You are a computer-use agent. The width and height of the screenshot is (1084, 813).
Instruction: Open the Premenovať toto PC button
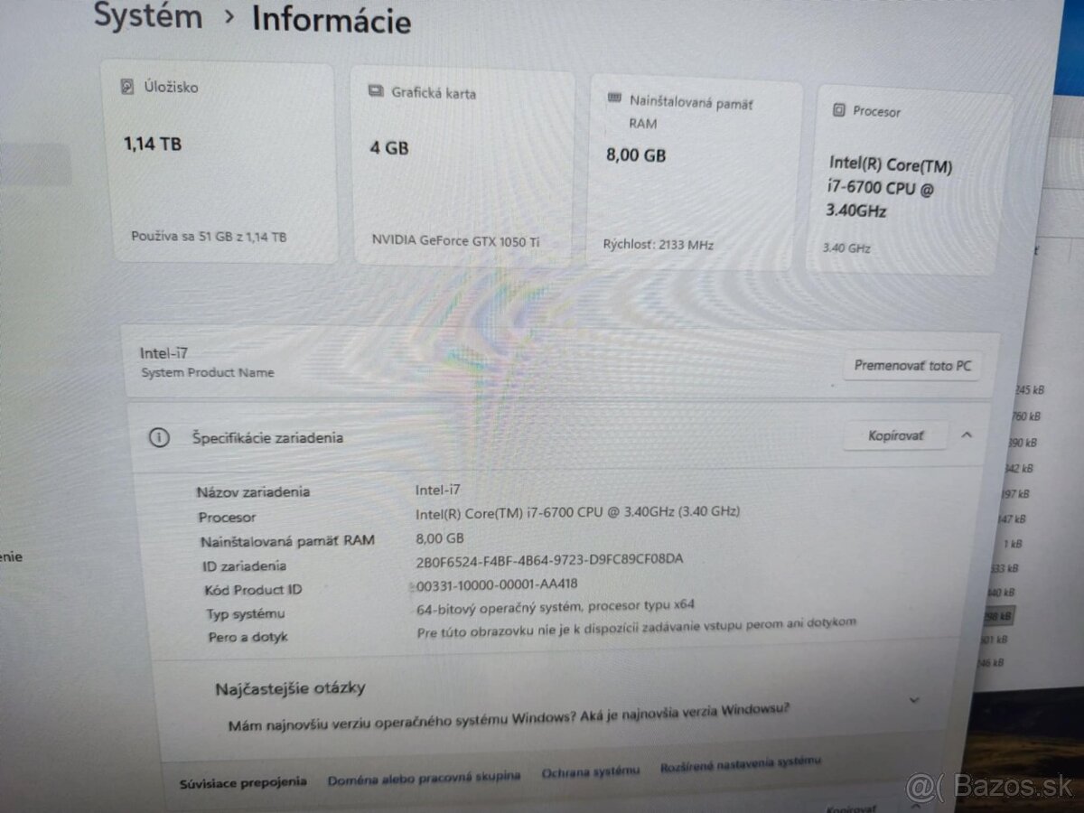point(911,366)
